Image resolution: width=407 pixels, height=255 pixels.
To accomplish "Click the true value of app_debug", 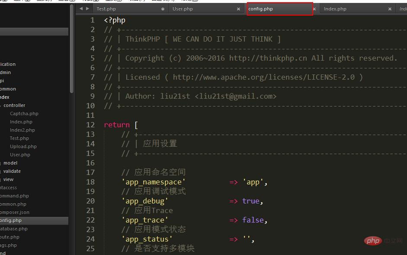I will [x=251, y=201].
